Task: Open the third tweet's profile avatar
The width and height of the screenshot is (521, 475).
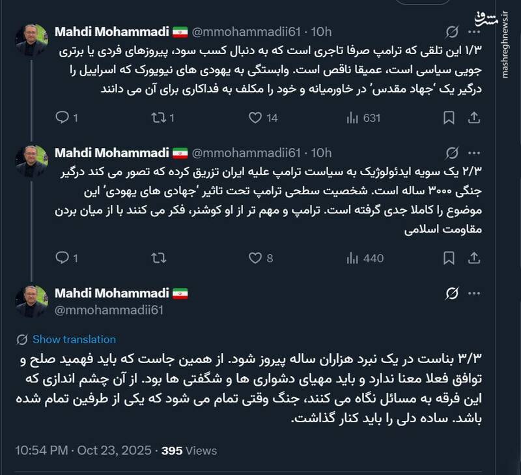Action: 32,301
